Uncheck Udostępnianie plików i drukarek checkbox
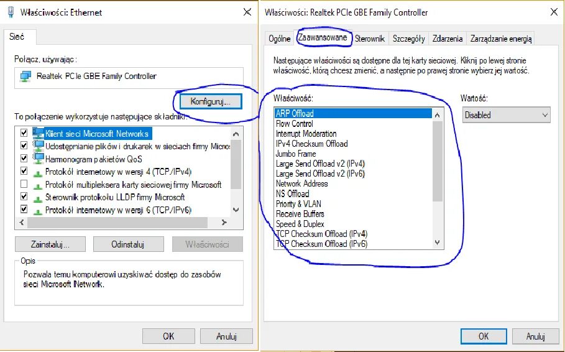The height and width of the screenshot is (352, 565). [24, 146]
